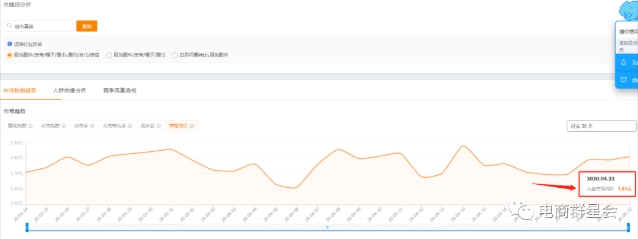Screen dimensions: 638x239
Task: Click the help icon next to 点击率
Action: coord(92,126)
